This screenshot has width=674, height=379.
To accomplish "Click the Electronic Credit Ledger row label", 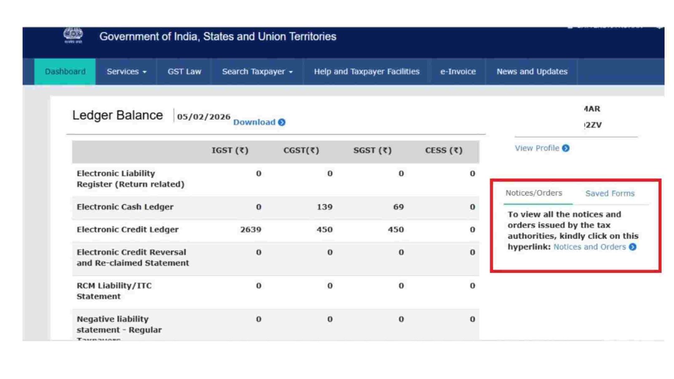I will 127,230.
